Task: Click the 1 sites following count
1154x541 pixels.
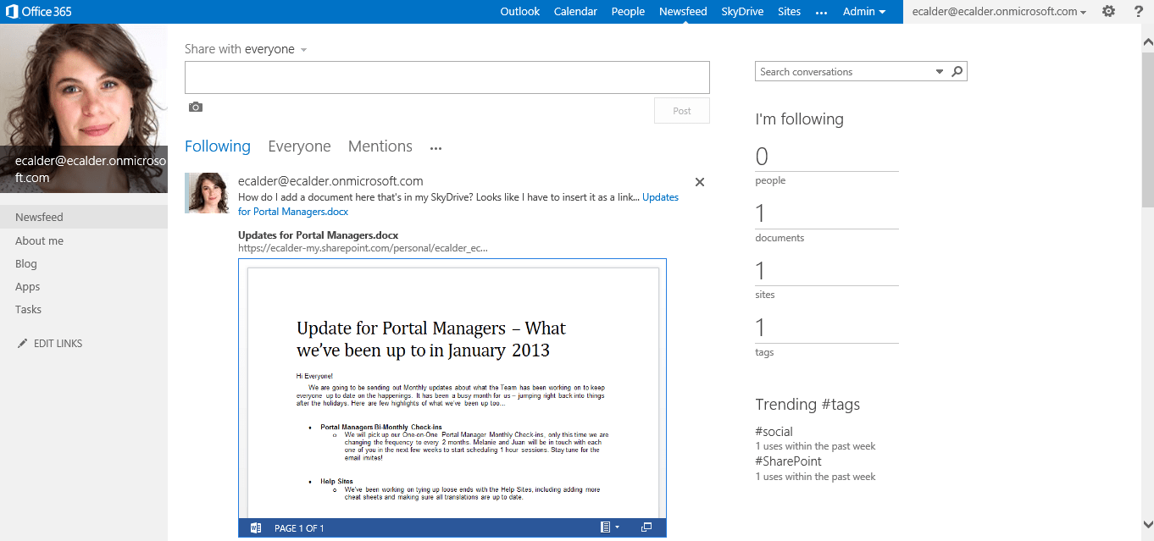Action: [760, 271]
